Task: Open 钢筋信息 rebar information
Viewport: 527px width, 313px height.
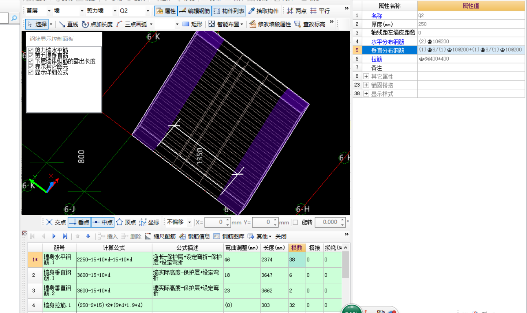Action: click(194, 236)
